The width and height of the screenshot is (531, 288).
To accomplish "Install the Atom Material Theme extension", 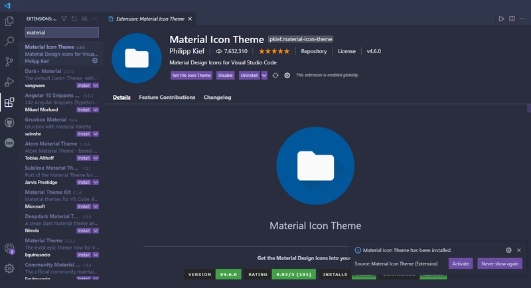I will click(x=84, y=158).
